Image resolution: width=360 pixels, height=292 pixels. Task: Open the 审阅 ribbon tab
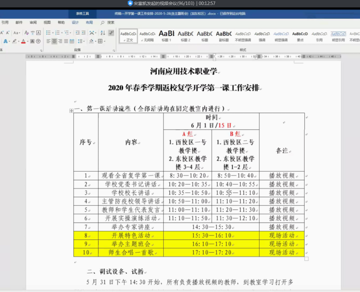[33, 22]
